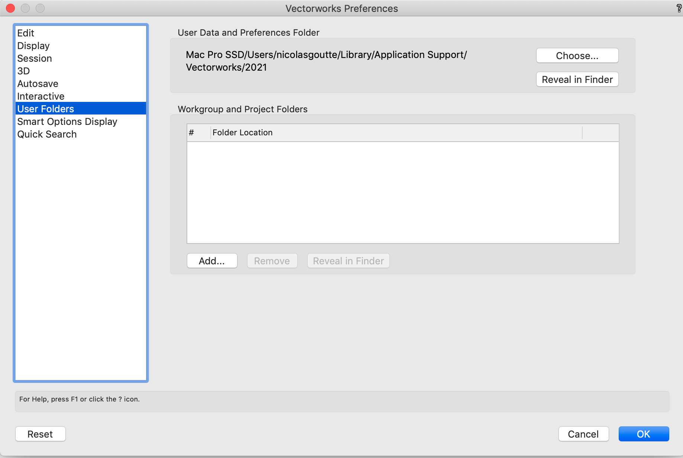Click Choose... for user data folder
The height and width of the screenshot is (458, 683).
tap(577, 56)
